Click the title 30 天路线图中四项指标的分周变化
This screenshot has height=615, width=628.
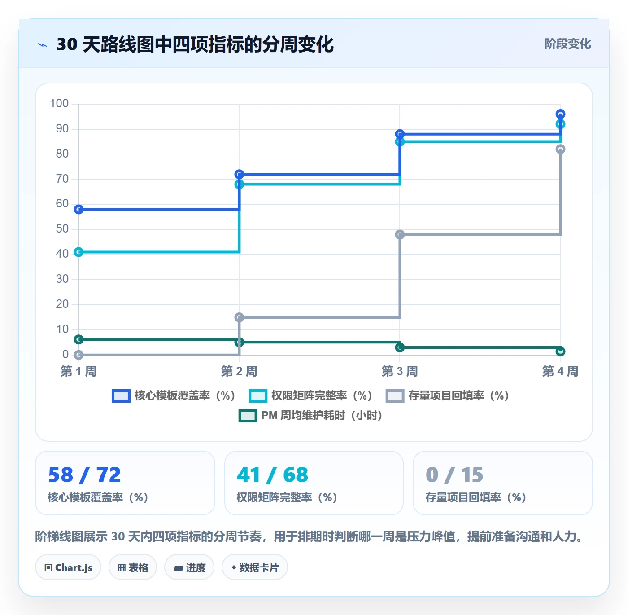195,44
